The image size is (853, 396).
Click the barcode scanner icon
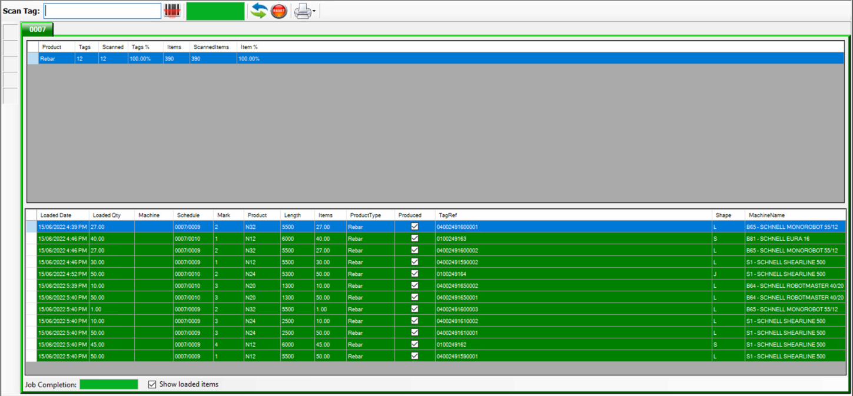172,10
